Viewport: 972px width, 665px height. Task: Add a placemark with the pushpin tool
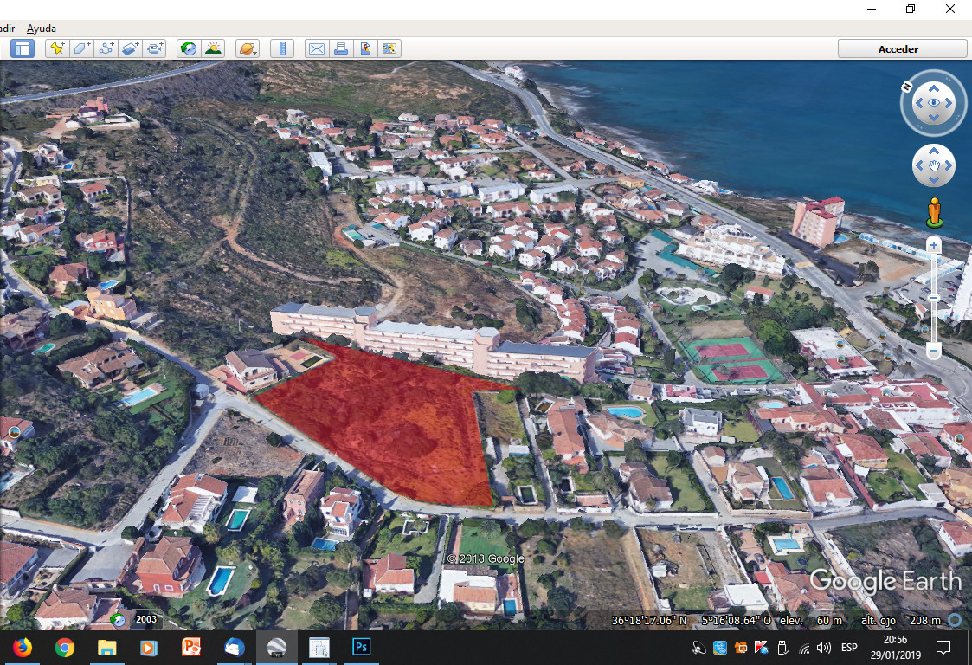click(x=57, y=48)
